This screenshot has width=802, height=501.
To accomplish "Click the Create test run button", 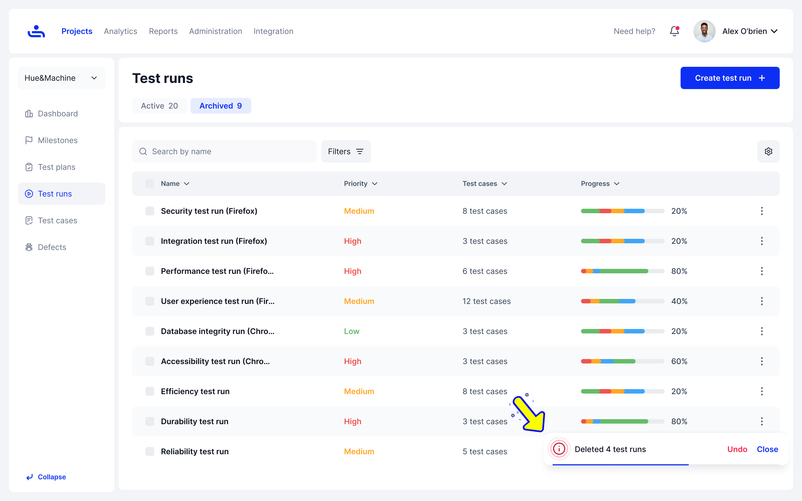I will click(x=730, y=78).
